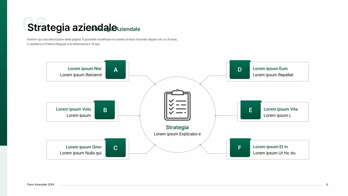Viewport: 348px width, 196px height.
Task: Select the green badge labeled F
Action: (x=240, y=148)
